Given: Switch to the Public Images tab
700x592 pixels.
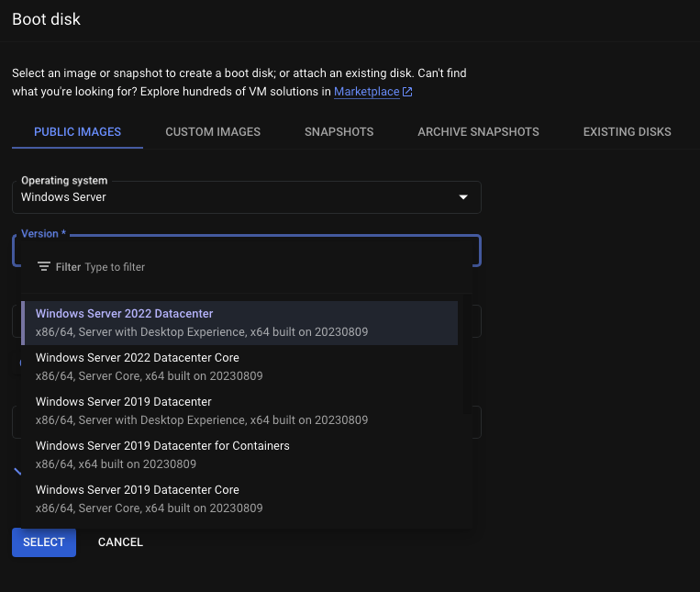Looking at the screenshot, I should (x=77, y=132).
